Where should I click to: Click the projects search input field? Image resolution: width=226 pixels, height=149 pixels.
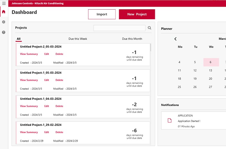[x=119, y=28]
